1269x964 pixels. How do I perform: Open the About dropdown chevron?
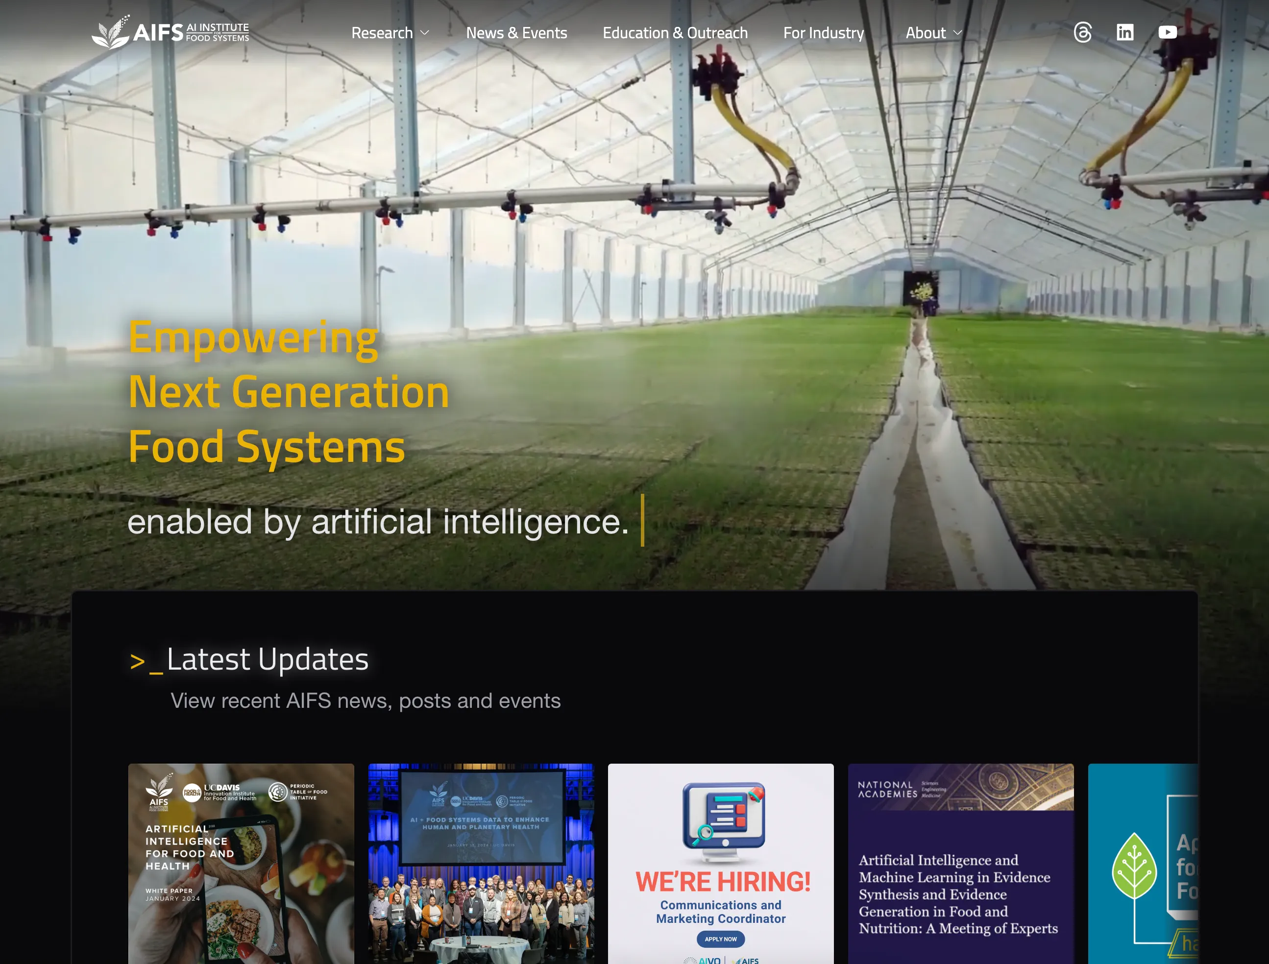coord(958,33)
